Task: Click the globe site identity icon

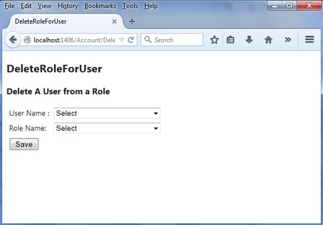Action: point(27,40)
